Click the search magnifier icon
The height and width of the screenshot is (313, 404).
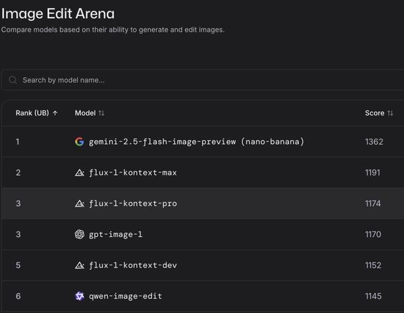pos(13,80)
